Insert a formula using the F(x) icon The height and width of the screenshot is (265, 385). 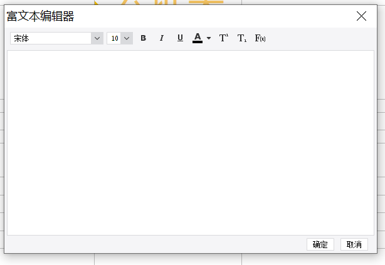click(260, 38)
